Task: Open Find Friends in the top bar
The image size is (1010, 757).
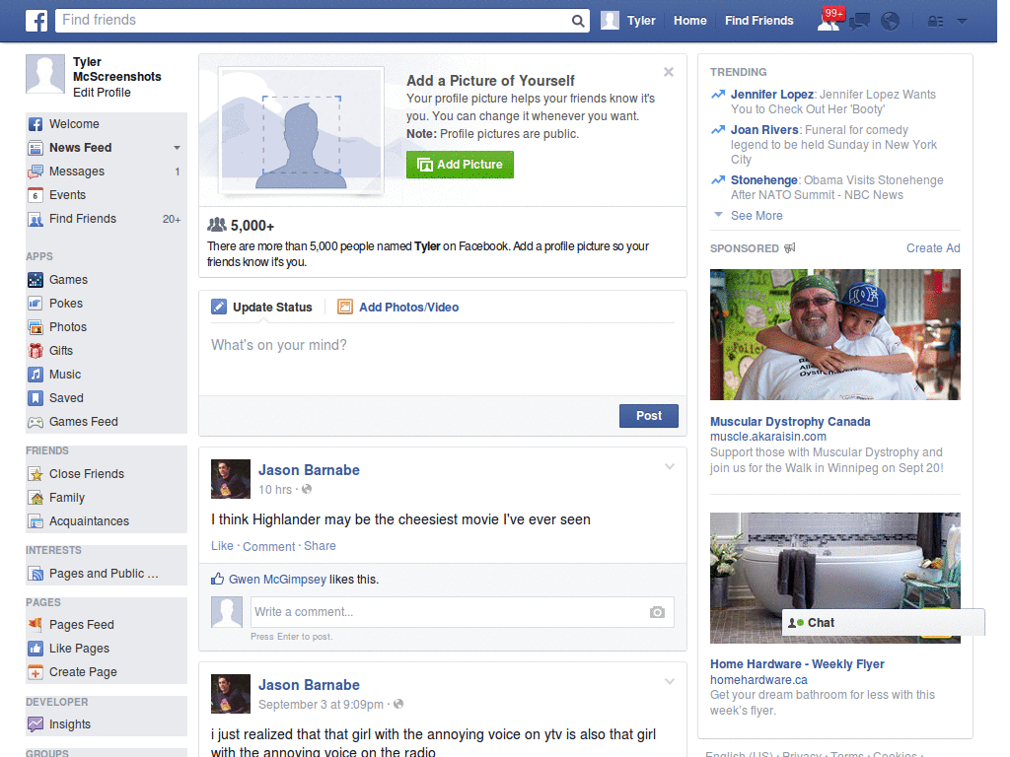Action: (758, 21)
